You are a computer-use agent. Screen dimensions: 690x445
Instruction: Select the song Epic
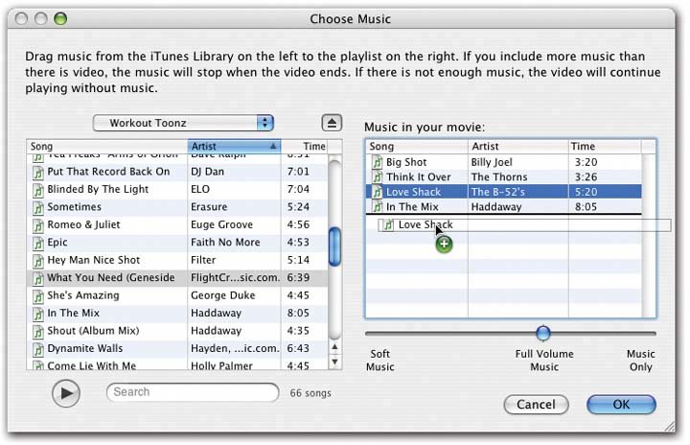tap(57, 243)
